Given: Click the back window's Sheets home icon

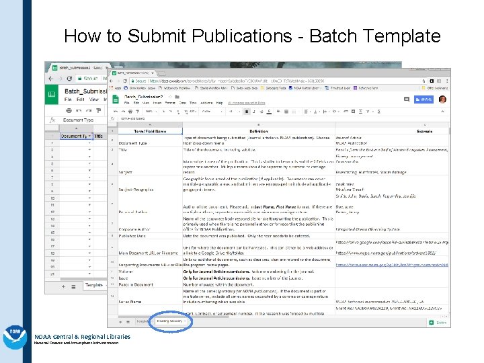Looking at the screenshot, I should coord(52,94).
